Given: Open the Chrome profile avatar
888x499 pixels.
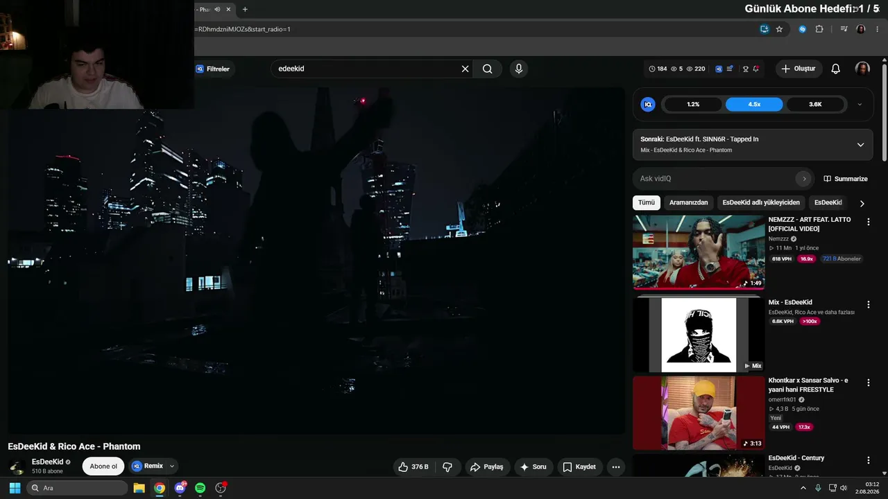Looking at the screenshot, I should pos(861,29).
